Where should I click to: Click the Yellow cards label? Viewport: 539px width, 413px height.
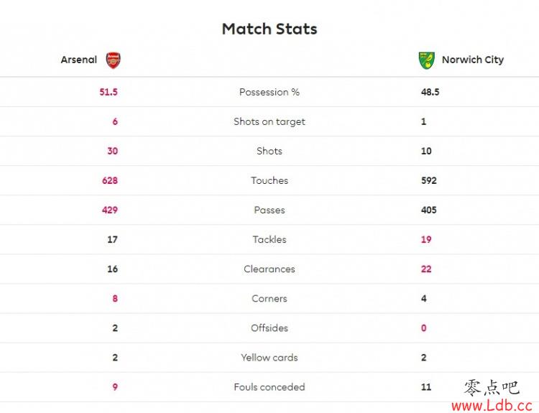pos(269,358)
